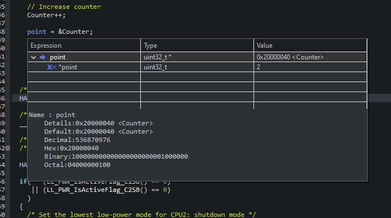391x218 pixels.
Task: Click the 'Name : point' details line
Action: point(52,115)
